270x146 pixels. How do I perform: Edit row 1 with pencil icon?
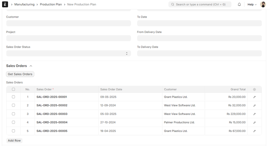[x=254, y=97]
